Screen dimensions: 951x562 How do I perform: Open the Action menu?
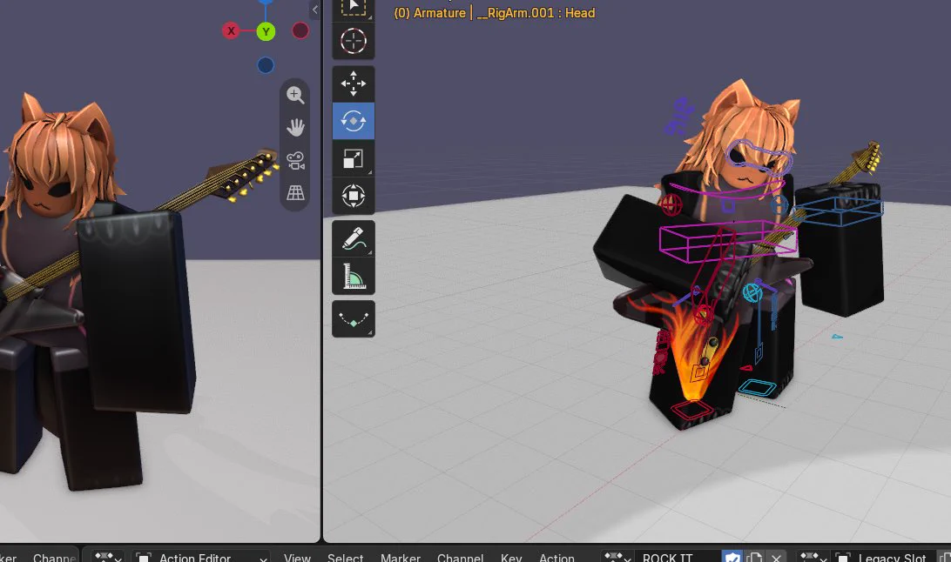556,557
